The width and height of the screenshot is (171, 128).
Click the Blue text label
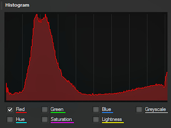tap(107, 109)
